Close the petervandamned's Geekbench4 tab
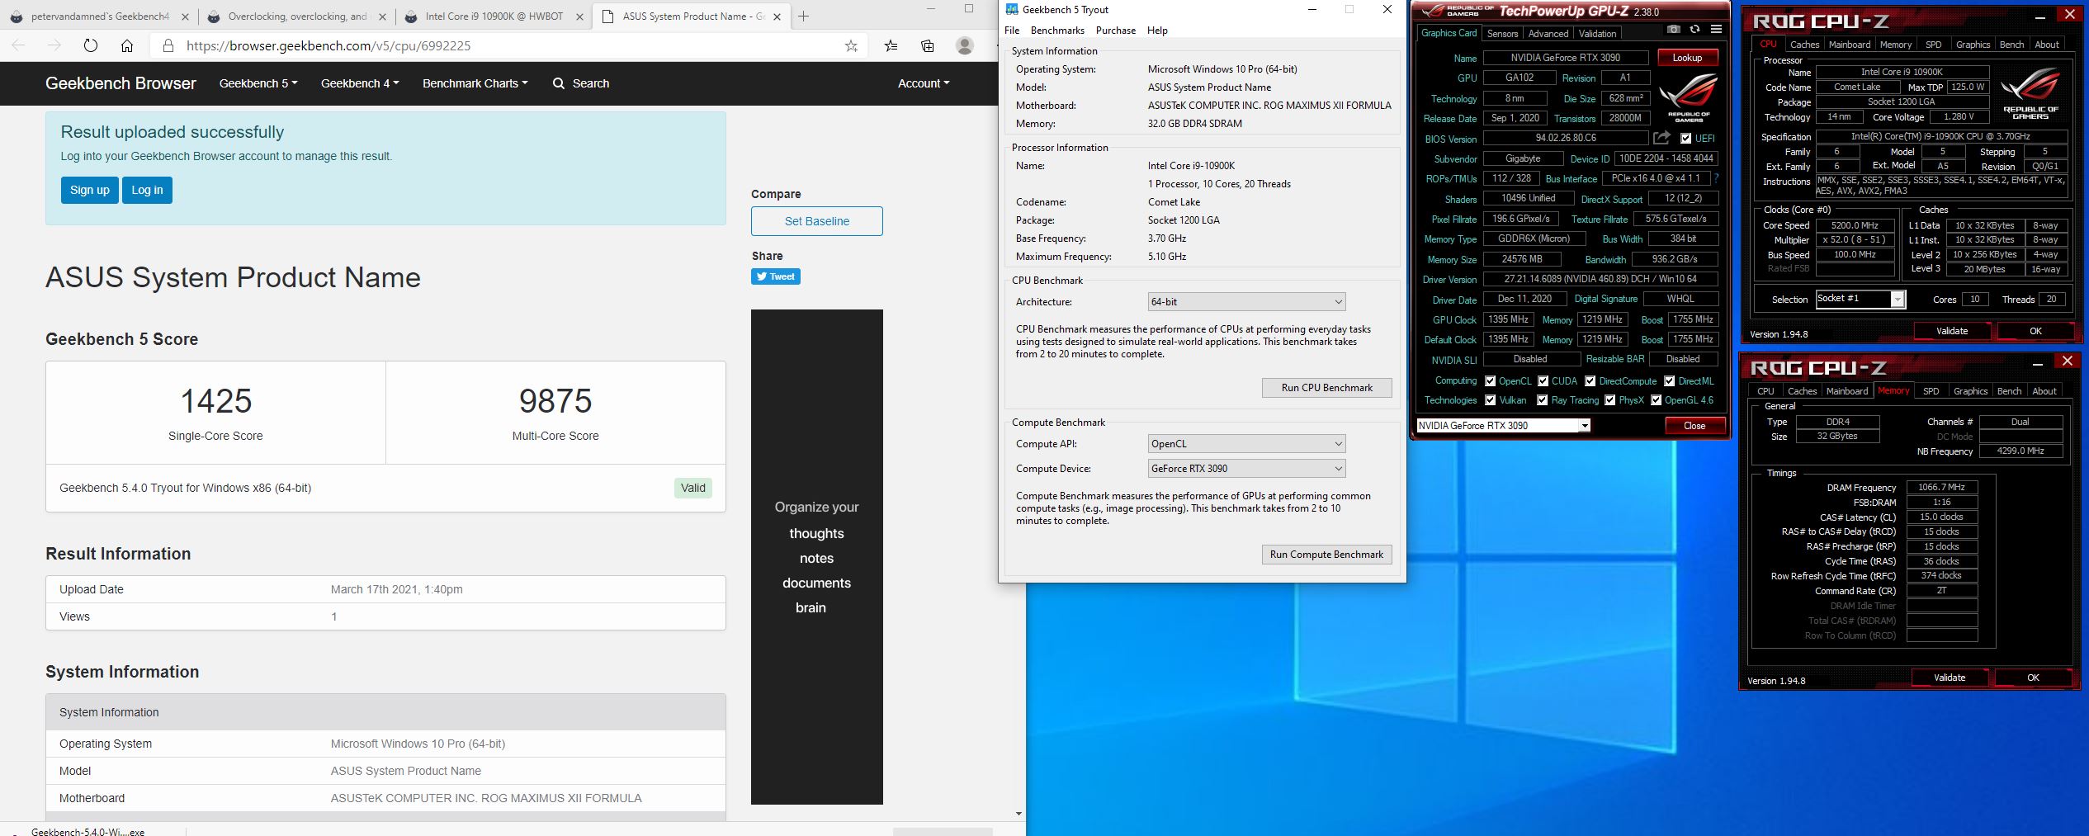 click(x=185, y=17)
